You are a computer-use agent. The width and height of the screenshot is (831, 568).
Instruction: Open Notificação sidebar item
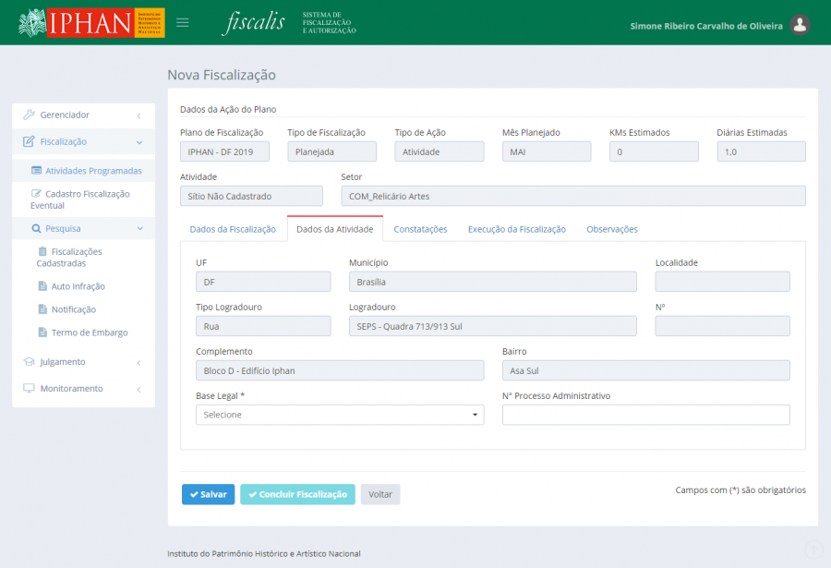pos(73,309)
